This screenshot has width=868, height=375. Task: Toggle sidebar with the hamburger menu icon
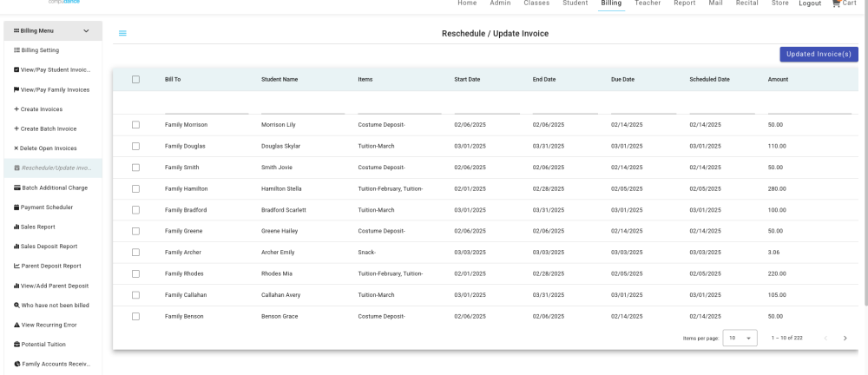click(122, 33)
